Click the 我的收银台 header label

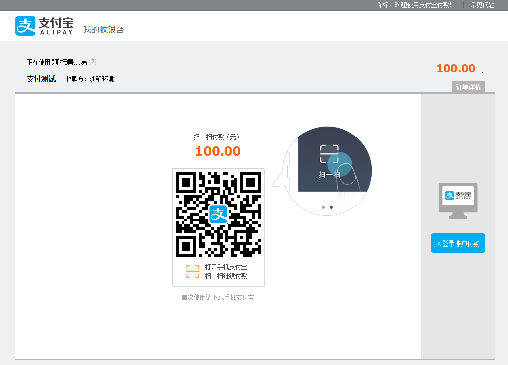click(103, 29)
